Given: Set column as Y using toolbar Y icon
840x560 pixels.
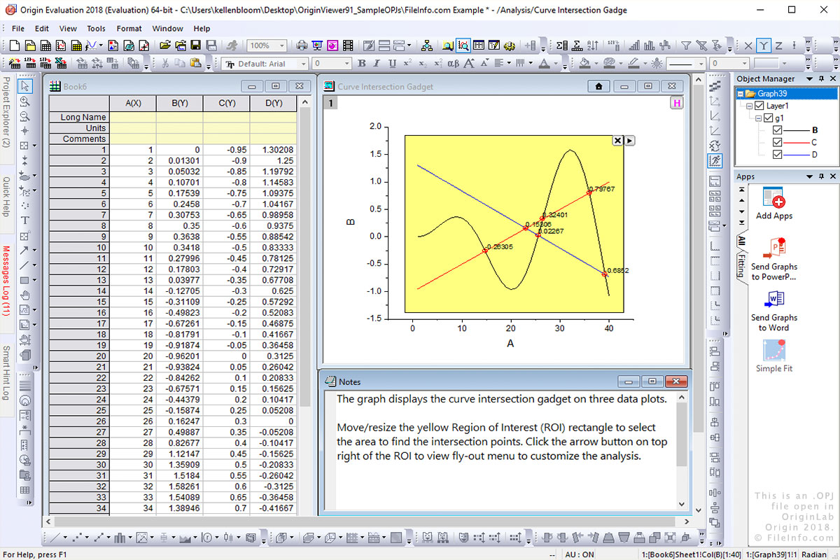Looking at the screenshot, I should click(x=764, y=45).
